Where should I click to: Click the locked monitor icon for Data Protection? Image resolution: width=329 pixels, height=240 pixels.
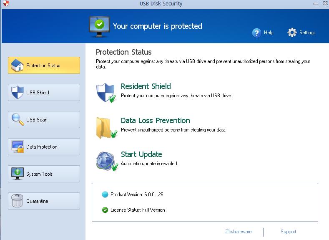click(x=18, y=147)
